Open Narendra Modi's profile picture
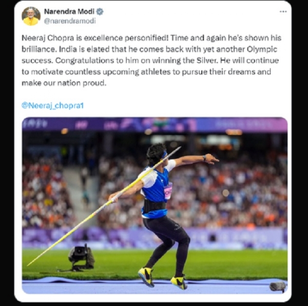The width and height of the screenshot is (308, 306). click(x=31, y=16)
